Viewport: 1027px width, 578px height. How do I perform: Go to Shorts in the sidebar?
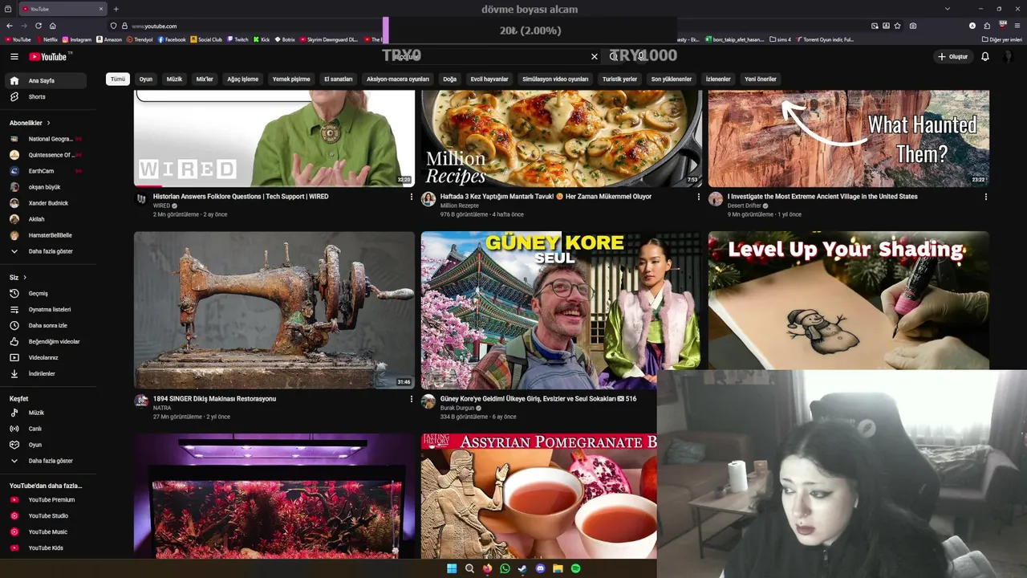click(44, 96)
